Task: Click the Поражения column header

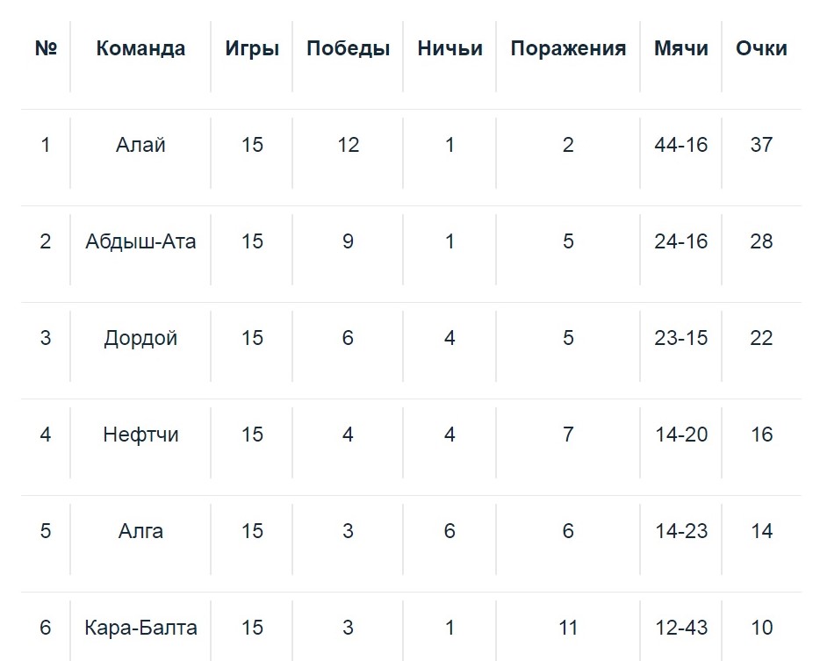Action: point(568,48)
